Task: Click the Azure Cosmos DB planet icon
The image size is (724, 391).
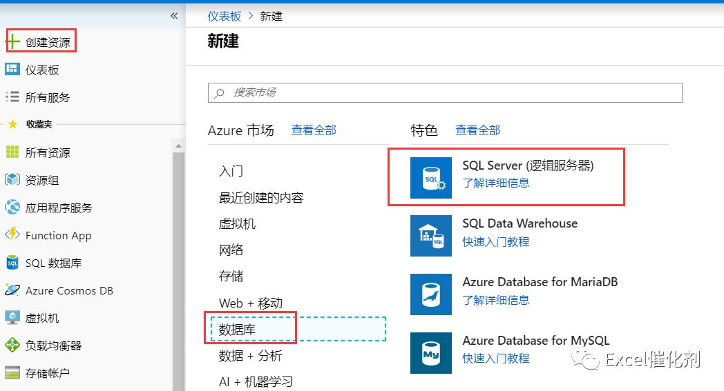Action: pyautogui.click(x=12, y=290)
